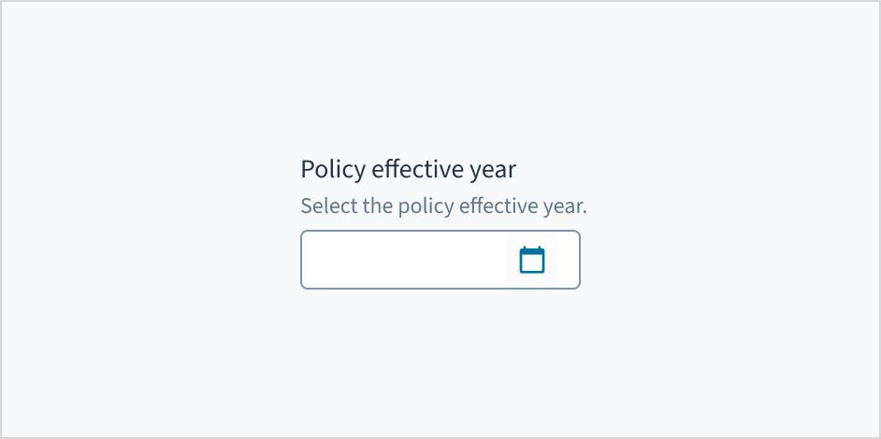881x439 pixels.
Task: Hit the calendar glyph in the year field
Action: tap(531, 260)
